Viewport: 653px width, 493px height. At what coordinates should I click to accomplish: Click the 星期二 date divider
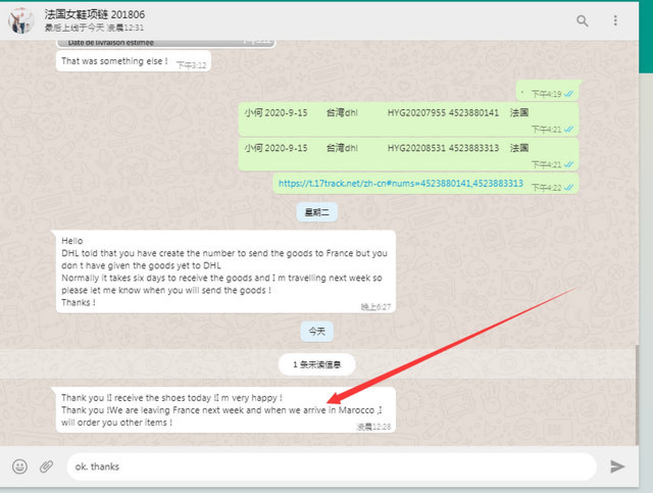[x=316, y=212]
